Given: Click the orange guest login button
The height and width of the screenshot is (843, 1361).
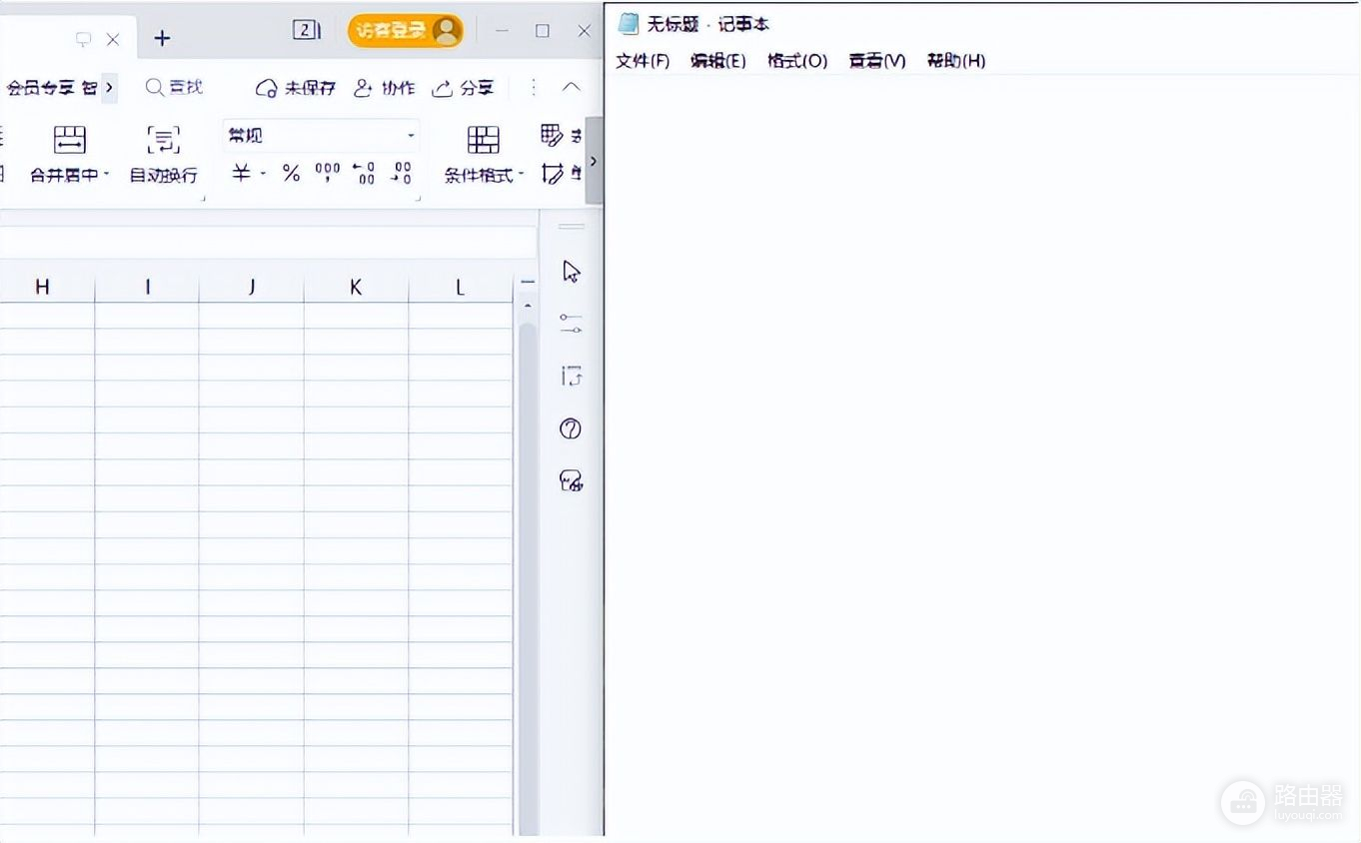Looking at the screenshot, I should point(405,31).
